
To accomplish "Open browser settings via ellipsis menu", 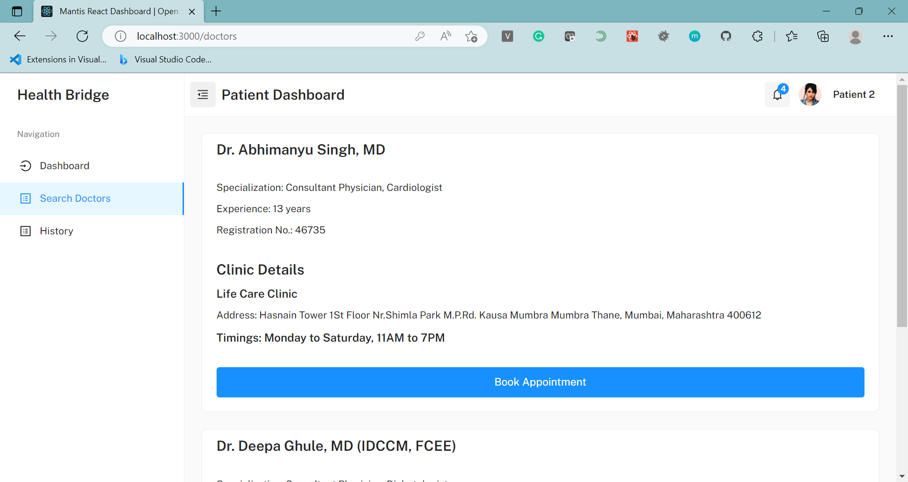I will [889, 36].
